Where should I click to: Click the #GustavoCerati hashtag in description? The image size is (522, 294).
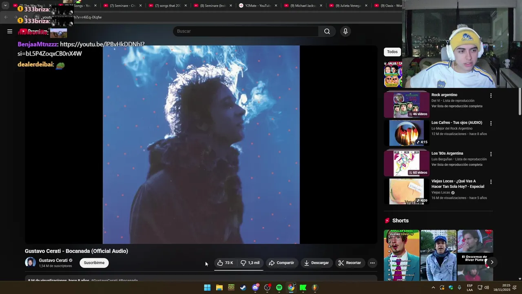click(104, 281)
